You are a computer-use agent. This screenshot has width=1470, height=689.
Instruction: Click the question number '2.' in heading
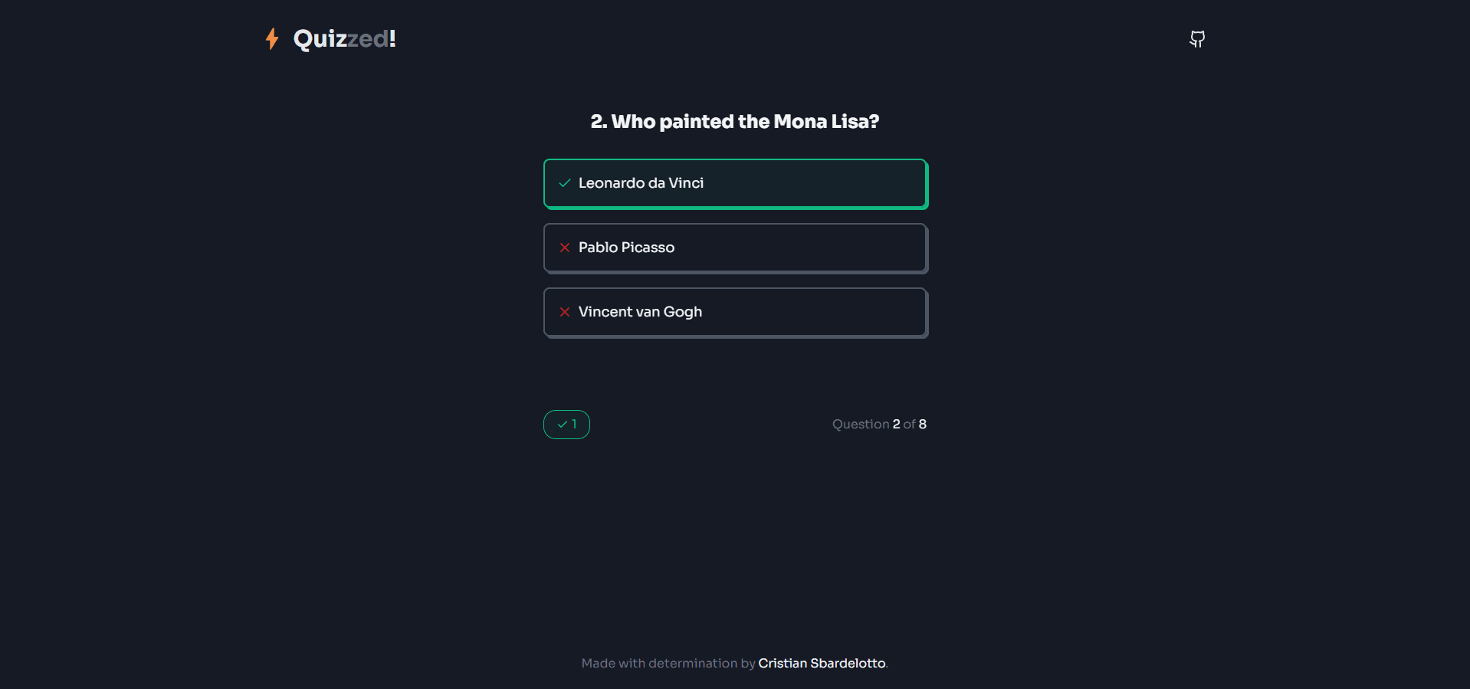click(x=599, y=122)
